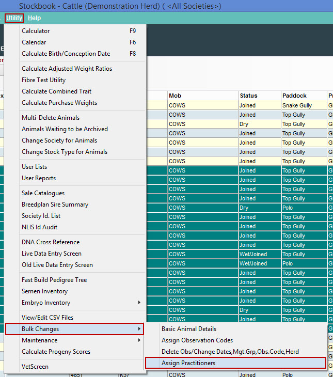Open the Help menu

34,18
